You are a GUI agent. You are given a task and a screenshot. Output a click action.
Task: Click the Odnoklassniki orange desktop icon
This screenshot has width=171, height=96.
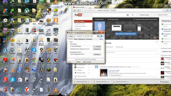(56, 21)
